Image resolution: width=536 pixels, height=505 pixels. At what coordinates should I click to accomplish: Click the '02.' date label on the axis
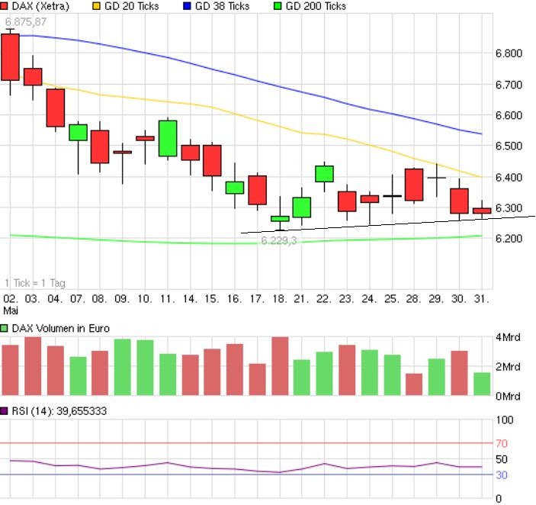[x=10, y=299]
